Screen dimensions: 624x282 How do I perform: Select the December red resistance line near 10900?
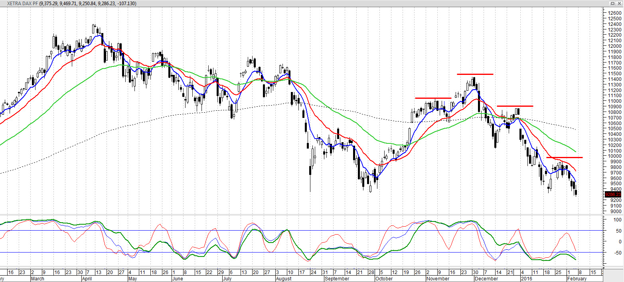click(515, 106)
